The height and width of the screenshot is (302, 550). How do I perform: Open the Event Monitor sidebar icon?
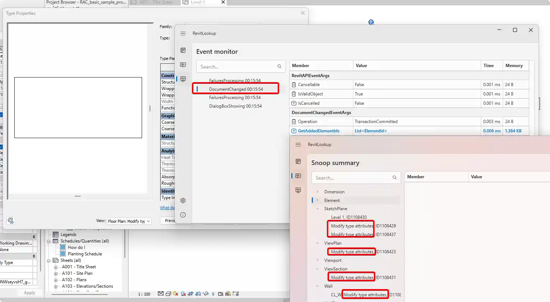183,79
